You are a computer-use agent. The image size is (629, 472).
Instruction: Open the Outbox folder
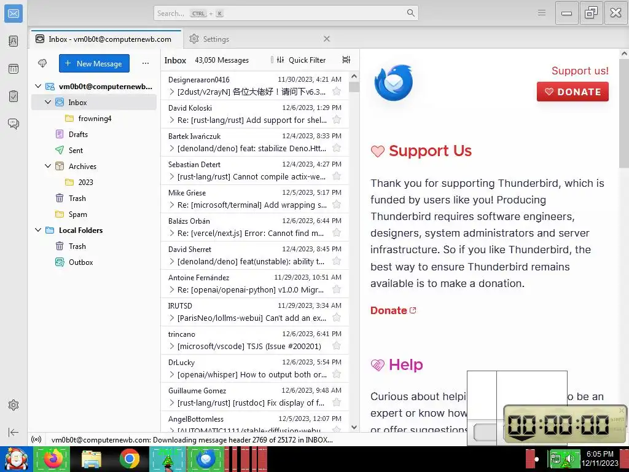(94, 262)
